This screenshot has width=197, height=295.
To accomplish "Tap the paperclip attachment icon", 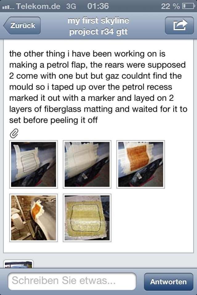I will pos(14,133).
